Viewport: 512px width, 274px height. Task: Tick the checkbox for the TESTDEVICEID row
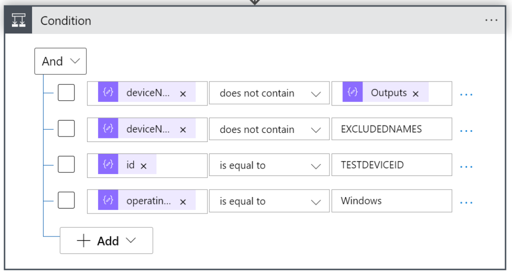[x=66, y=165]
